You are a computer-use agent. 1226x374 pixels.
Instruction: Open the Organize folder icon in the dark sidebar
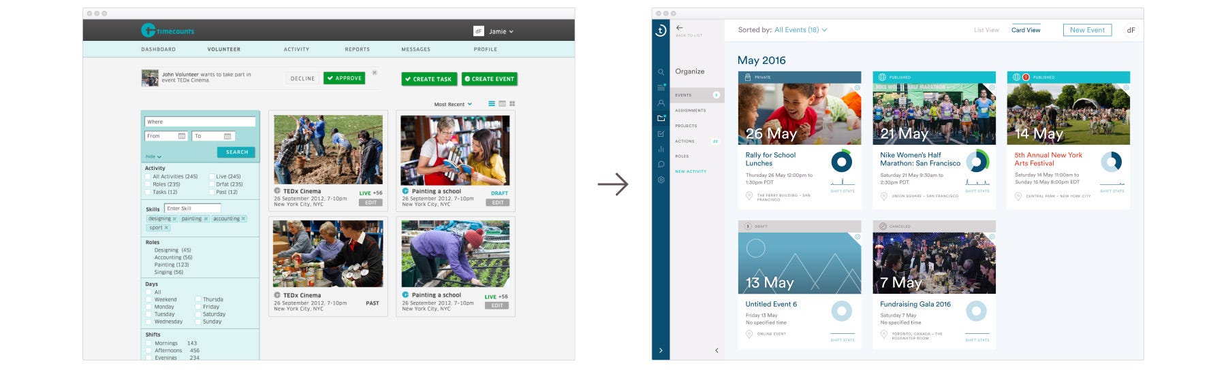tap(661, 118)
